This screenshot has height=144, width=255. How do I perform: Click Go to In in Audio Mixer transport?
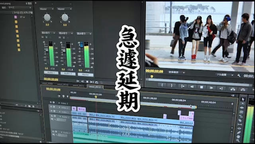coord(78,81)
